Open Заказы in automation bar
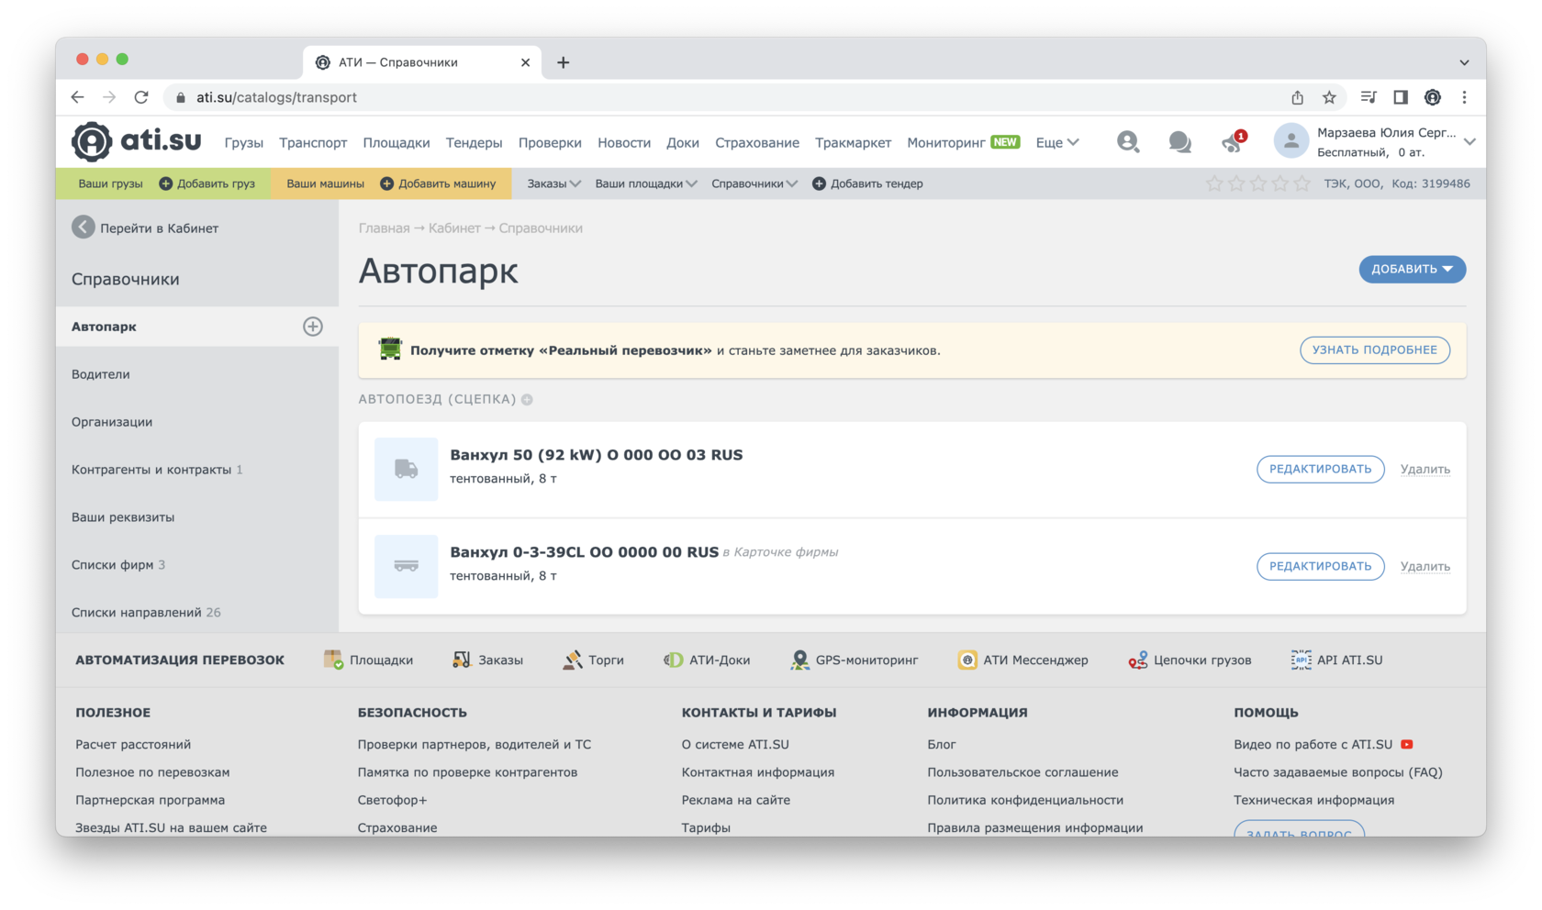The image size is (1542, 910). click(x=487, y=660)
